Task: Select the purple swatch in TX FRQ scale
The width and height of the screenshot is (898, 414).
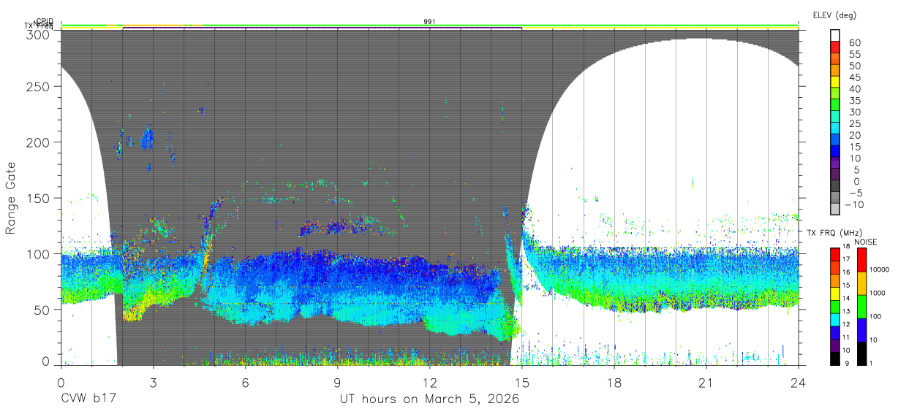Action: 834,346
